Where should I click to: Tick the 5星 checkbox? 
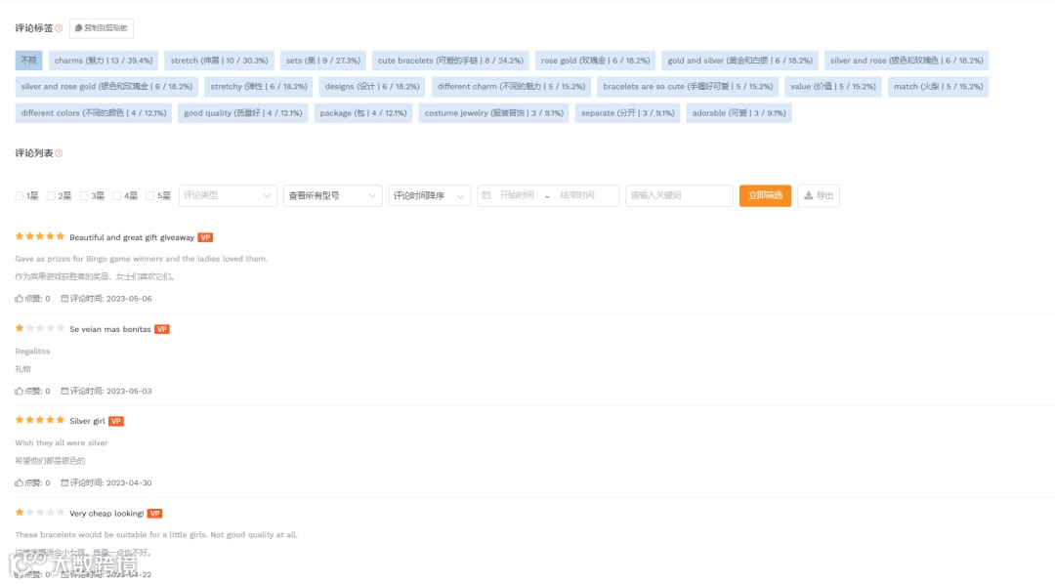coord(150,195)
